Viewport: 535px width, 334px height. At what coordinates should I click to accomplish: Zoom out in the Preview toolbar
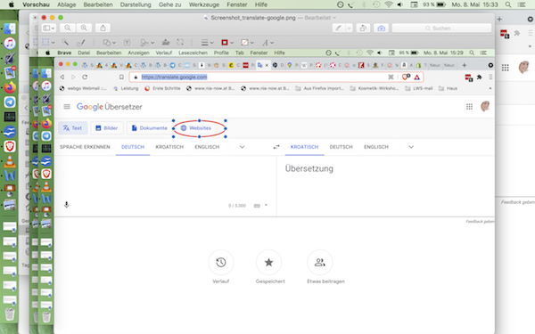[x=68, y=28]
